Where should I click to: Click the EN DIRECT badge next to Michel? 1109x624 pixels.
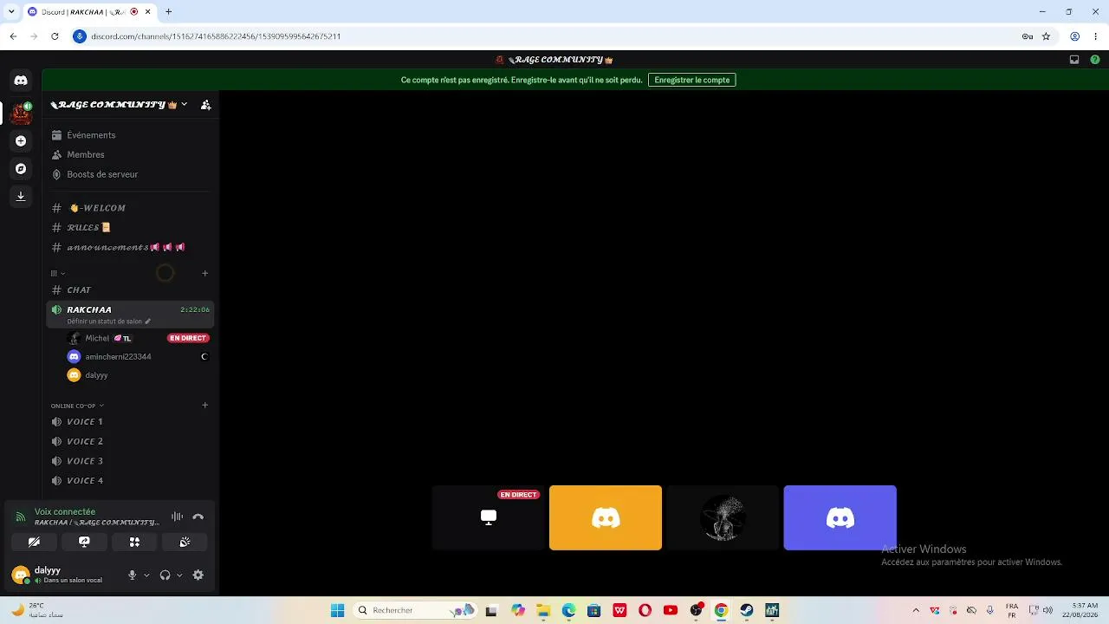coord(188,338)
